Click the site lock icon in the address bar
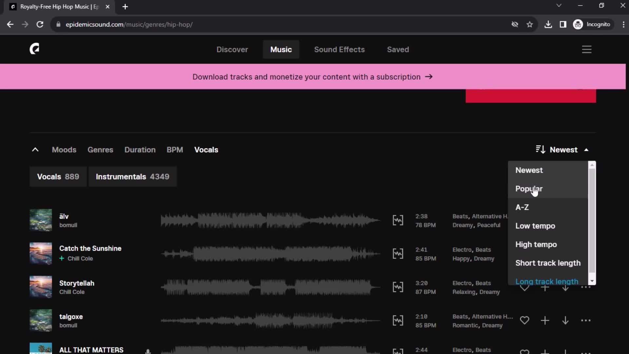This screenshot has width=629, height=354. coord(59,25)
